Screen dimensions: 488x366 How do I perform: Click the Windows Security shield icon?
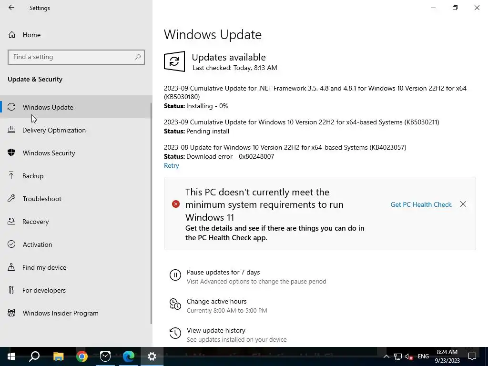coord(11,153)
